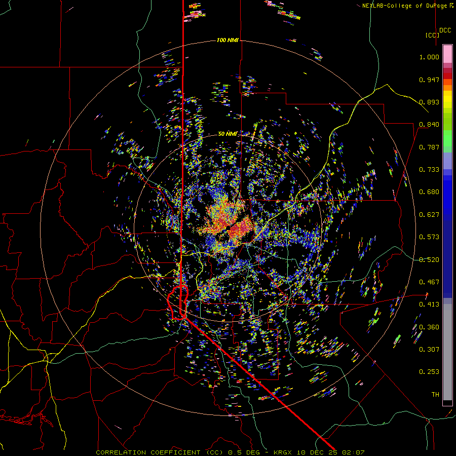The image size is (456, 456).
Task: Click the 0.947 scale value
Action: (x=429, y=80)
